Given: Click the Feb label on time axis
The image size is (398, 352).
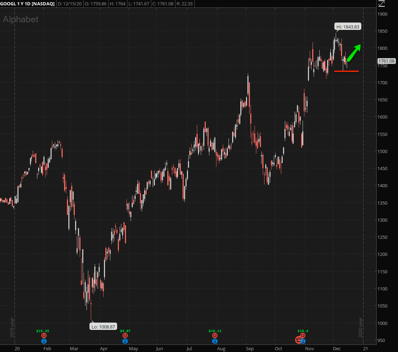Looking at the screenshot, I should point(47,349).
